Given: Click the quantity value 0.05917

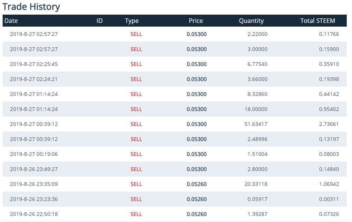Looking at the screenshot, I should [258, 199].
